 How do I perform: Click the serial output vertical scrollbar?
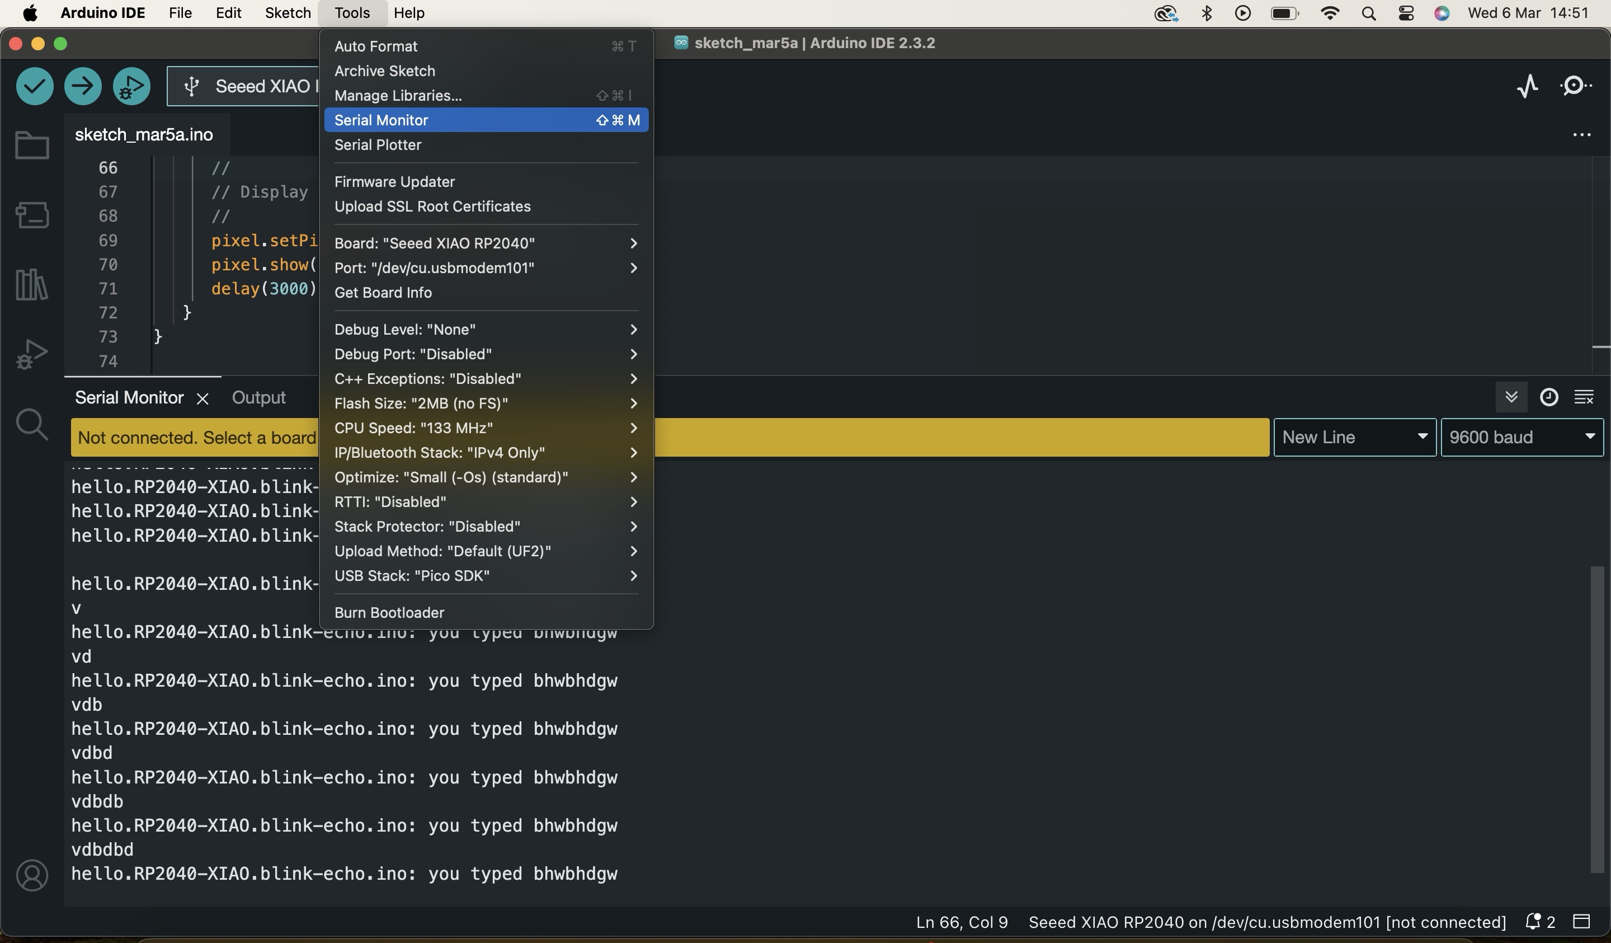(1596, 719)
